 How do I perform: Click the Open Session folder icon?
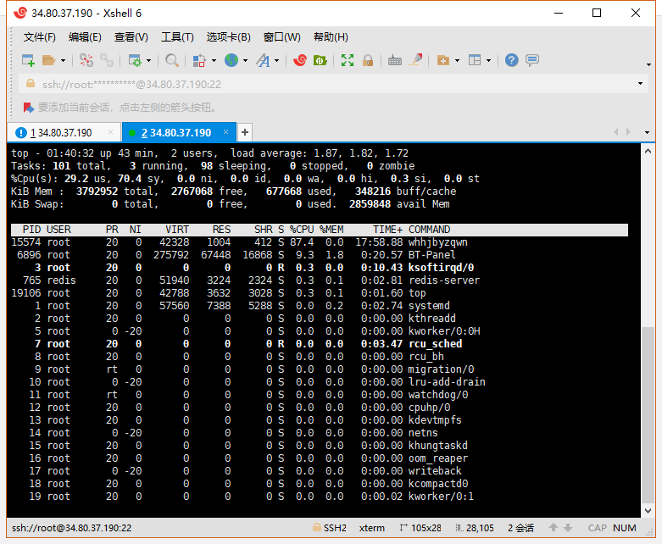coord(48,60)
